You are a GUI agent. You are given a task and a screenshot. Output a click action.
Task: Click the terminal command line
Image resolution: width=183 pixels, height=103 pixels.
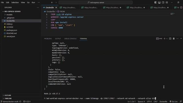click(100, 98)
